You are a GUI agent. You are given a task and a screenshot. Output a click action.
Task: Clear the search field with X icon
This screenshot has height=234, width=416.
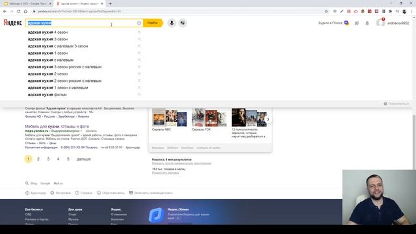(139, 23)
